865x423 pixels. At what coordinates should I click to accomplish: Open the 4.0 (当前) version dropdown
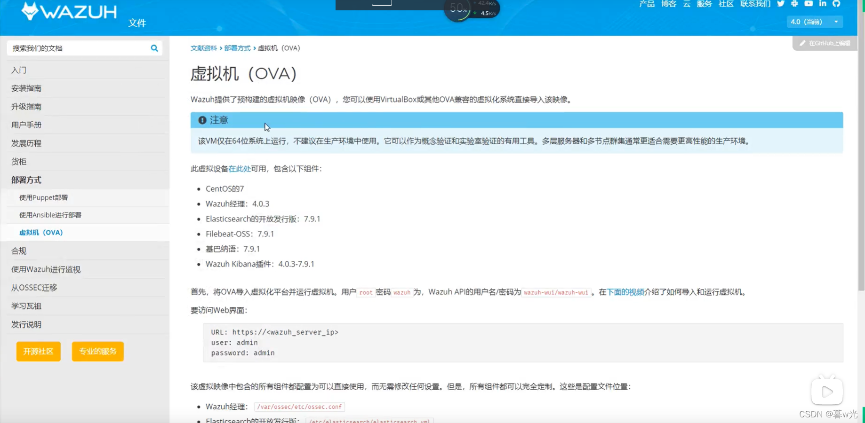coord(815,22)
